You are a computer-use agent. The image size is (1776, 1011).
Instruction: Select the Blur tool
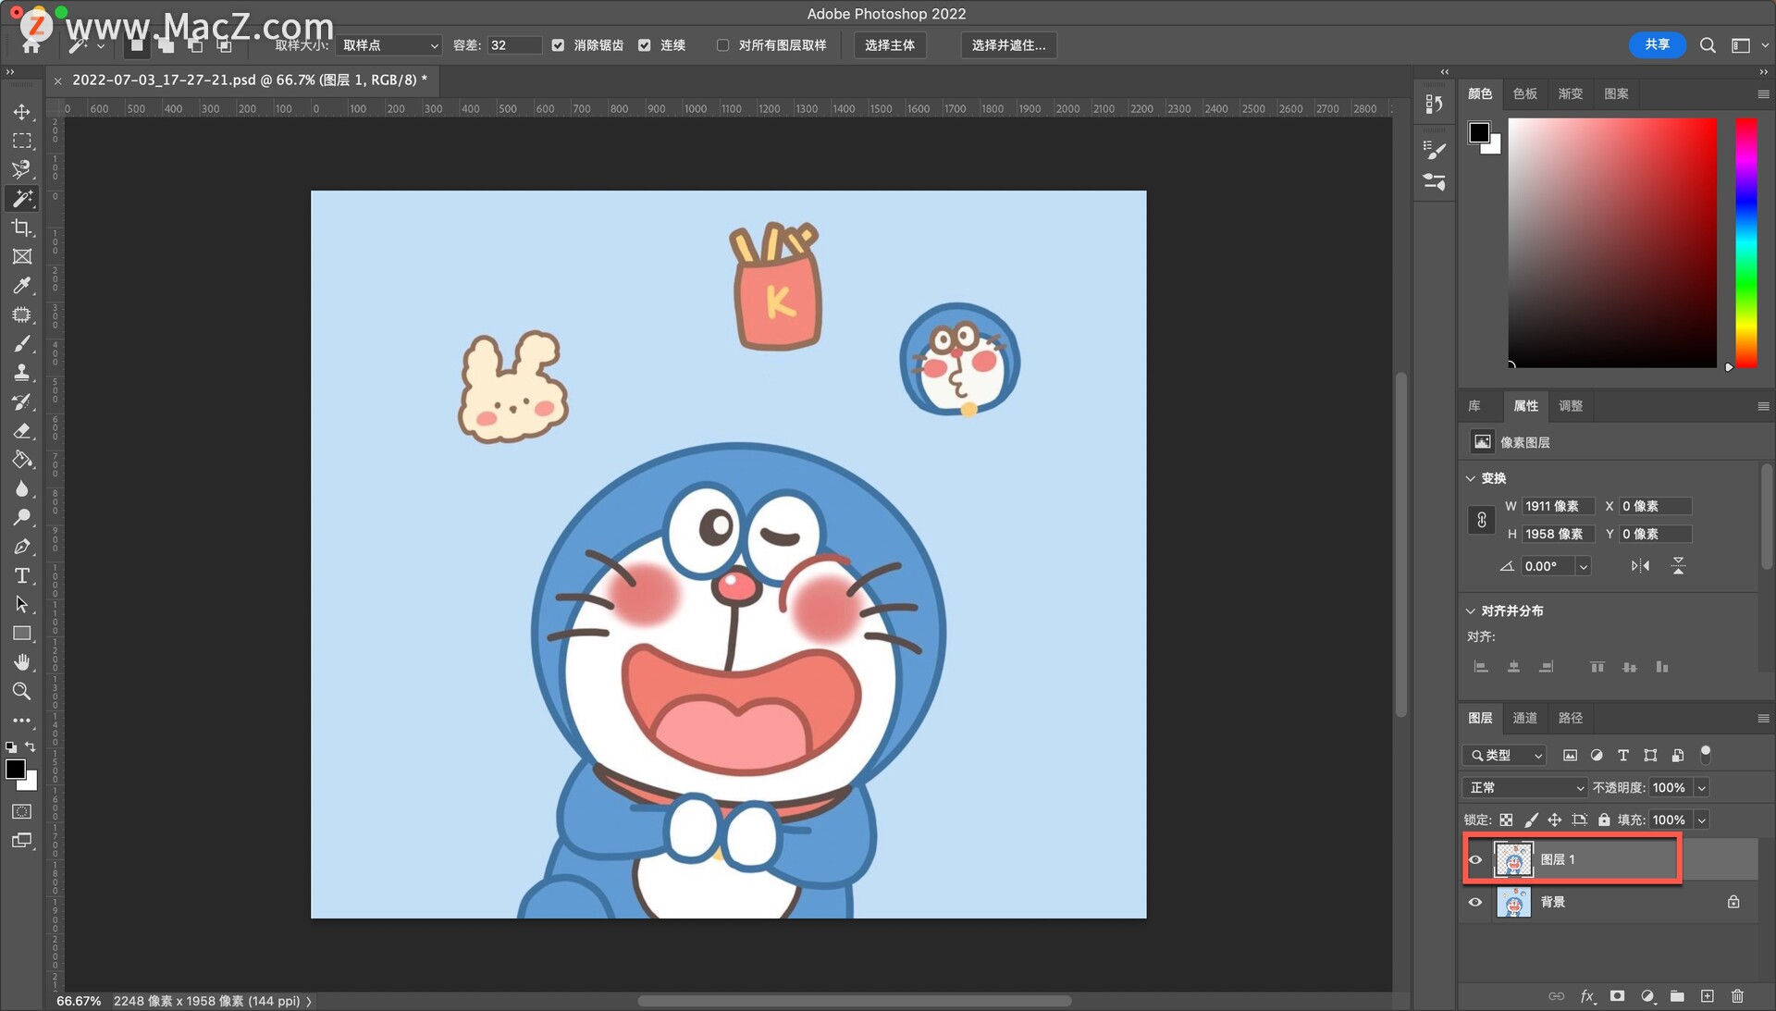21,488
